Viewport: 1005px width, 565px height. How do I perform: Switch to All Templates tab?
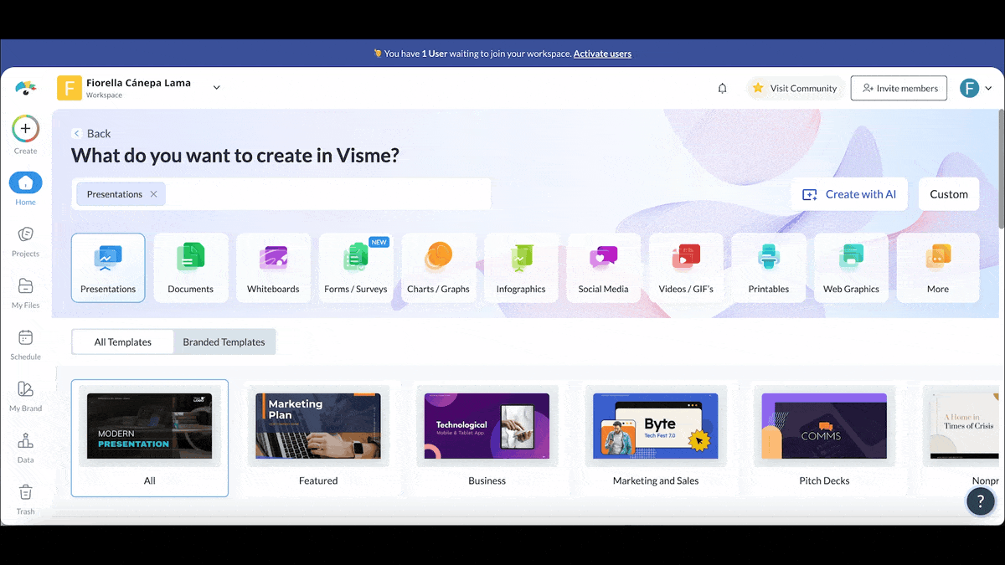(123, 342)
